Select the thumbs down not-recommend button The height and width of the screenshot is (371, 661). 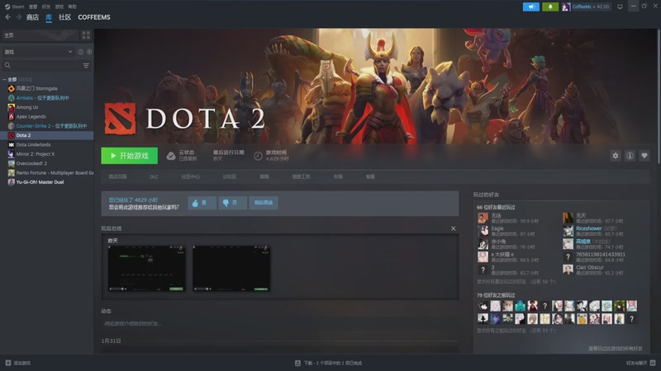click(x=233, y=203)
